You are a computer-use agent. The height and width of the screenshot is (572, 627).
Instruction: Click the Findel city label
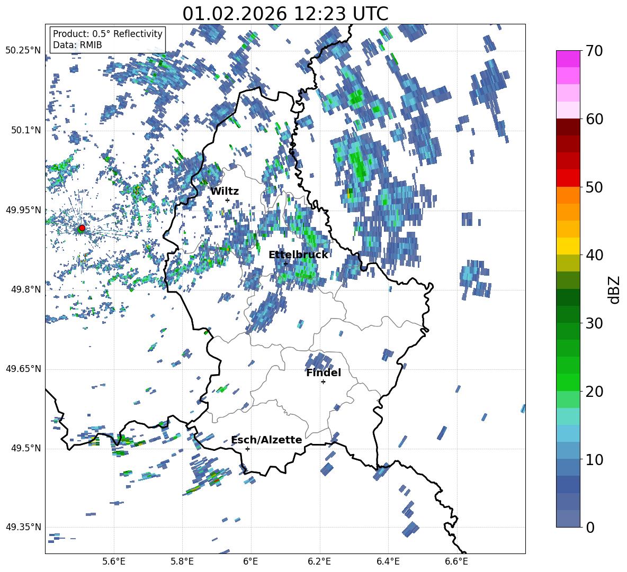point(324,373)
